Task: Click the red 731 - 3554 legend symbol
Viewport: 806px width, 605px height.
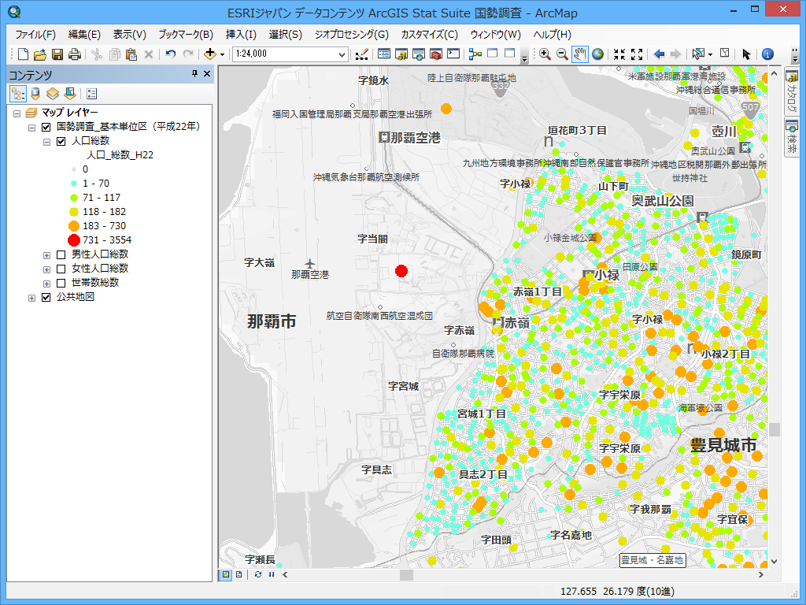Action: coord(74,240)
